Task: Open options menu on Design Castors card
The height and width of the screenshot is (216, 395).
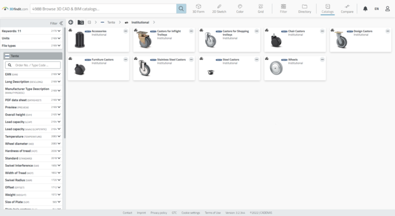Action: [x=387, y=31]
